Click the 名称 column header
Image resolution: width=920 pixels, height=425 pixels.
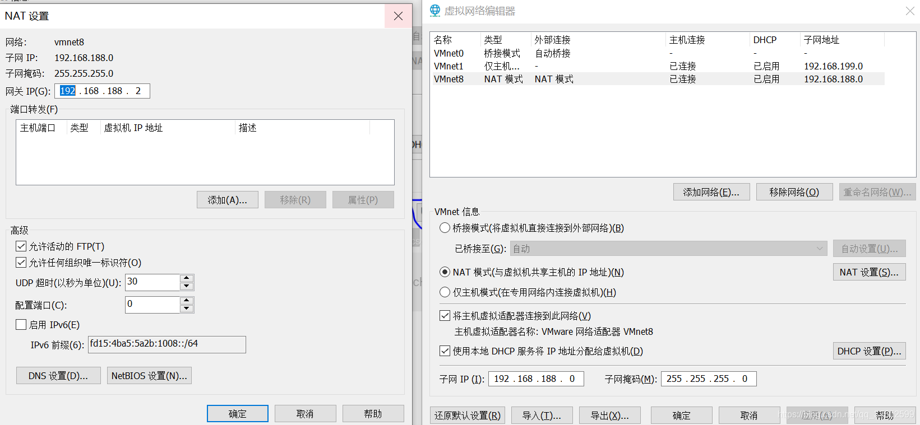click(455, 40)
